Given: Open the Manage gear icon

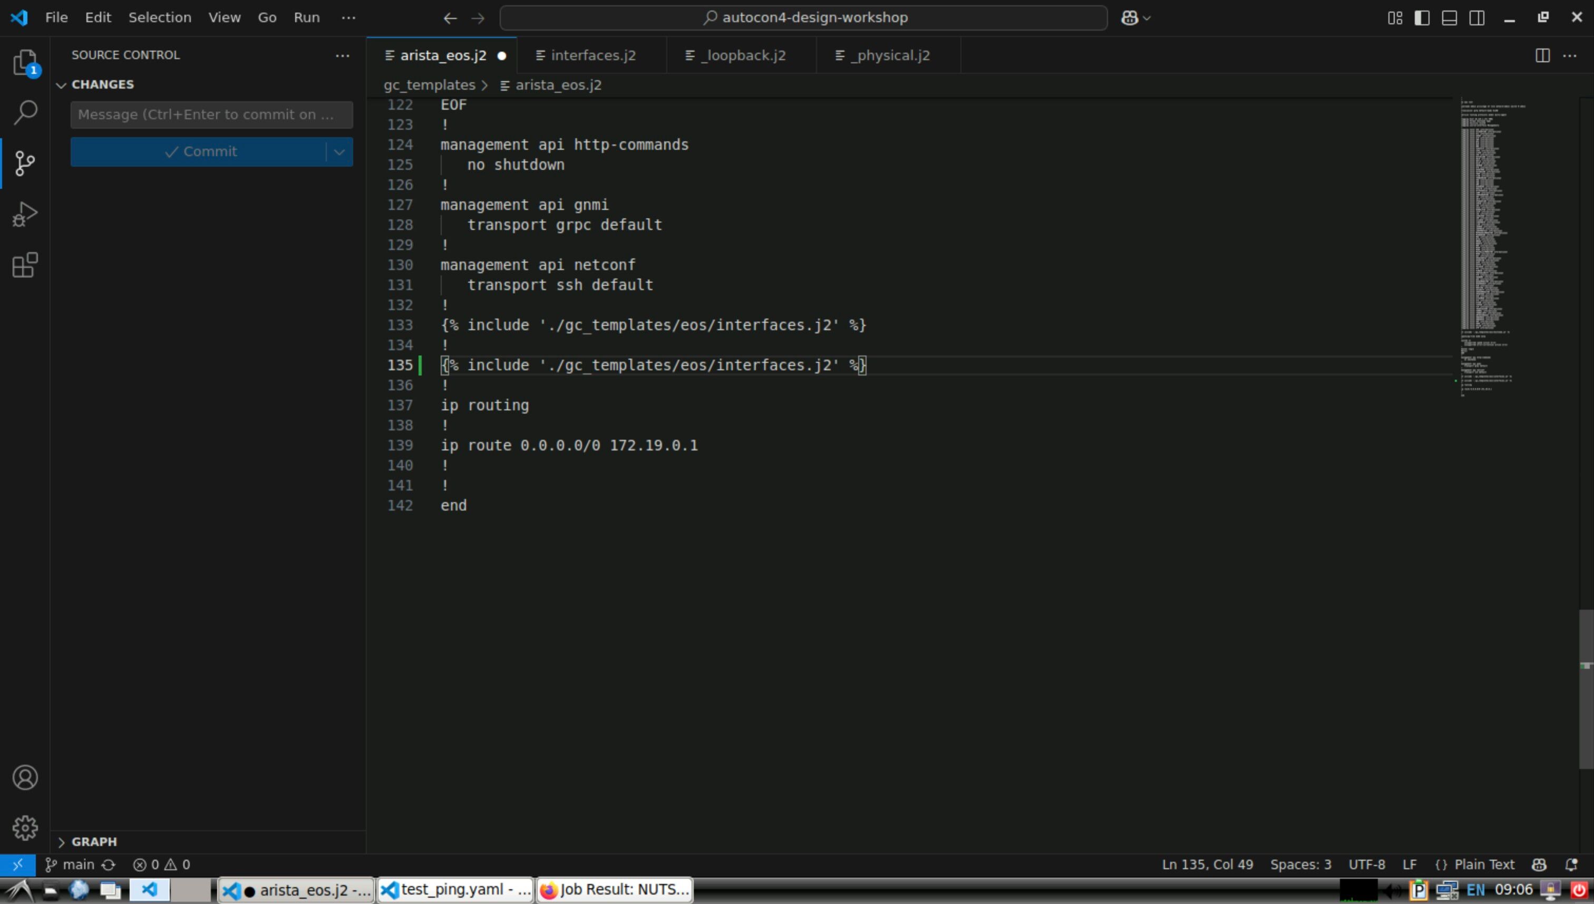Looking at the screenshot, I should (25, 828).
